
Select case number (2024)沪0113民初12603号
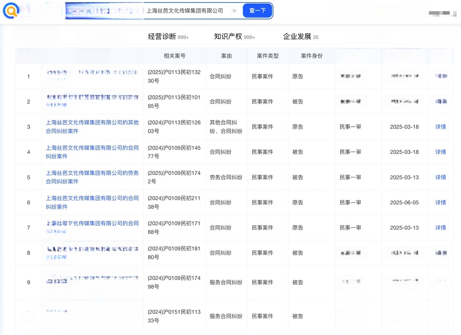(174, 127)
